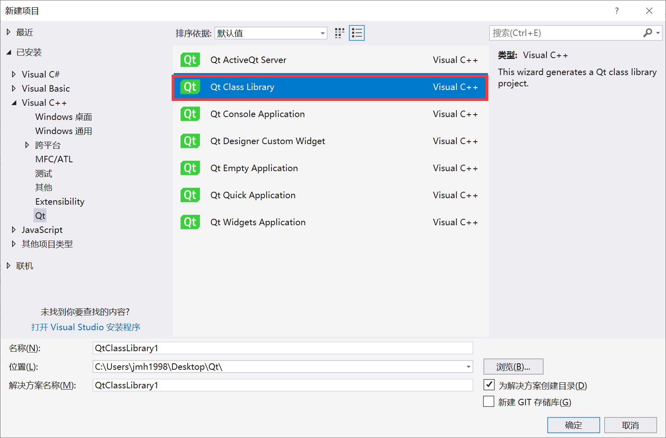Viewport: 666px width, 438px height.
Task: Click the Qt Designer Custom Widget icon
Action: click(190, 141)
